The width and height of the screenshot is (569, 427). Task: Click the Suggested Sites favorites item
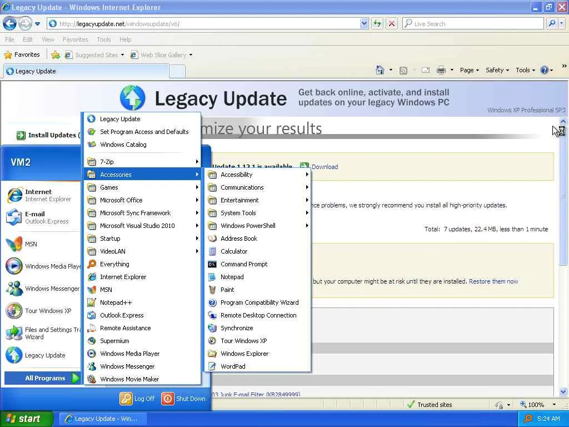[94, 55]
